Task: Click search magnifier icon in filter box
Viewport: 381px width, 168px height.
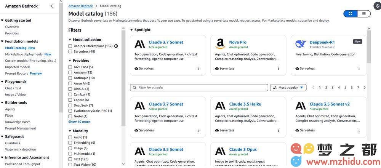Action: click(134, 88)
